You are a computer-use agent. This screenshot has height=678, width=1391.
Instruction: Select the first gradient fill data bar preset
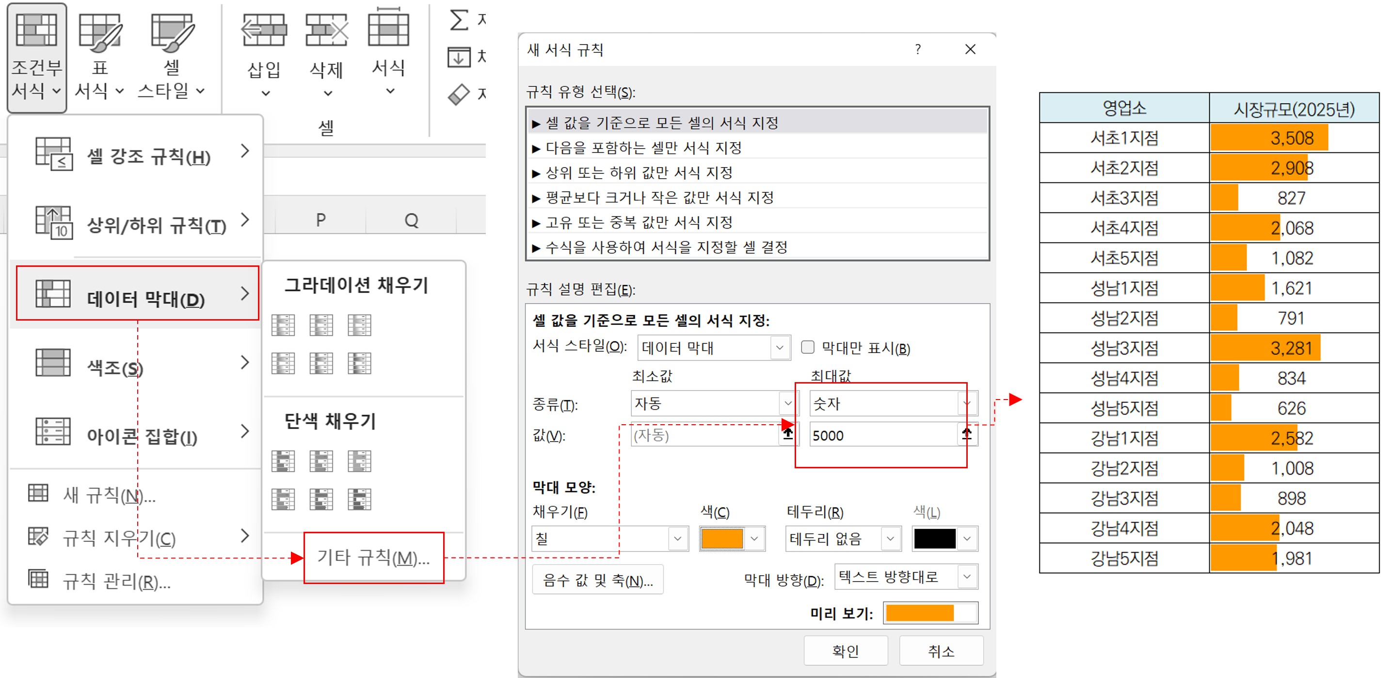(x=283, y=325)
